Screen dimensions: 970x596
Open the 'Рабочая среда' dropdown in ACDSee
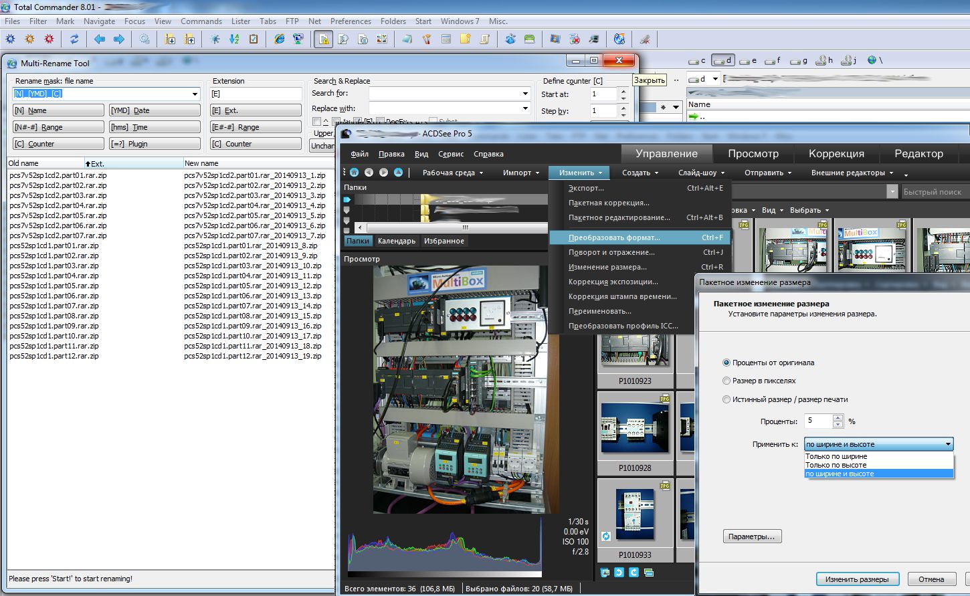coord(453,173)
